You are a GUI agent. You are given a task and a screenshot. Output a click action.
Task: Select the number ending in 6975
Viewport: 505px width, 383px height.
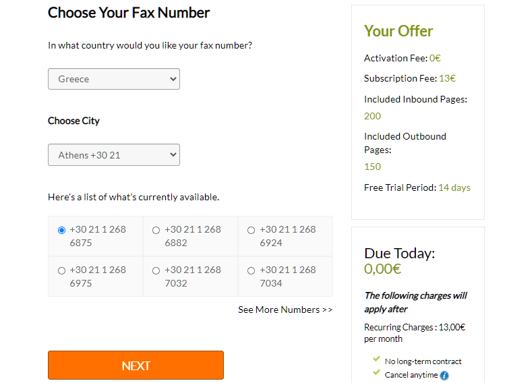62,270
